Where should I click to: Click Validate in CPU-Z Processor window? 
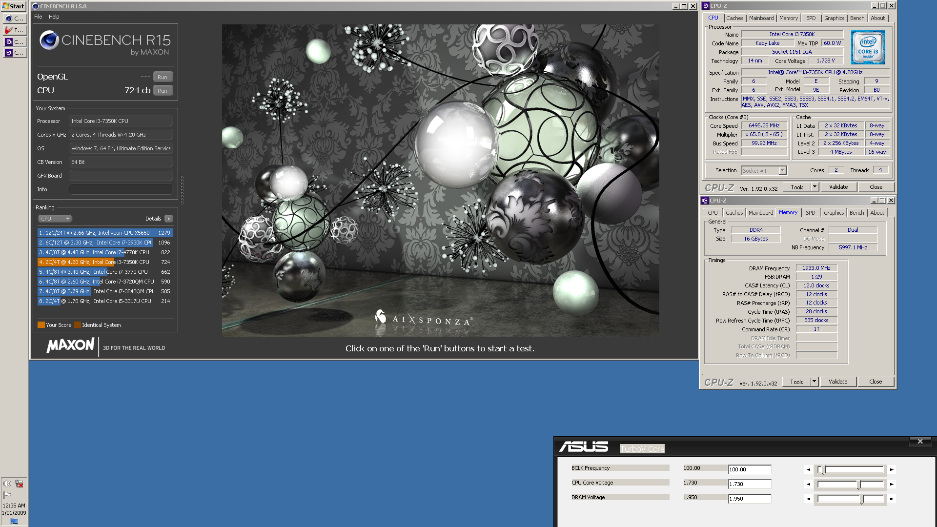click(838, 187)
